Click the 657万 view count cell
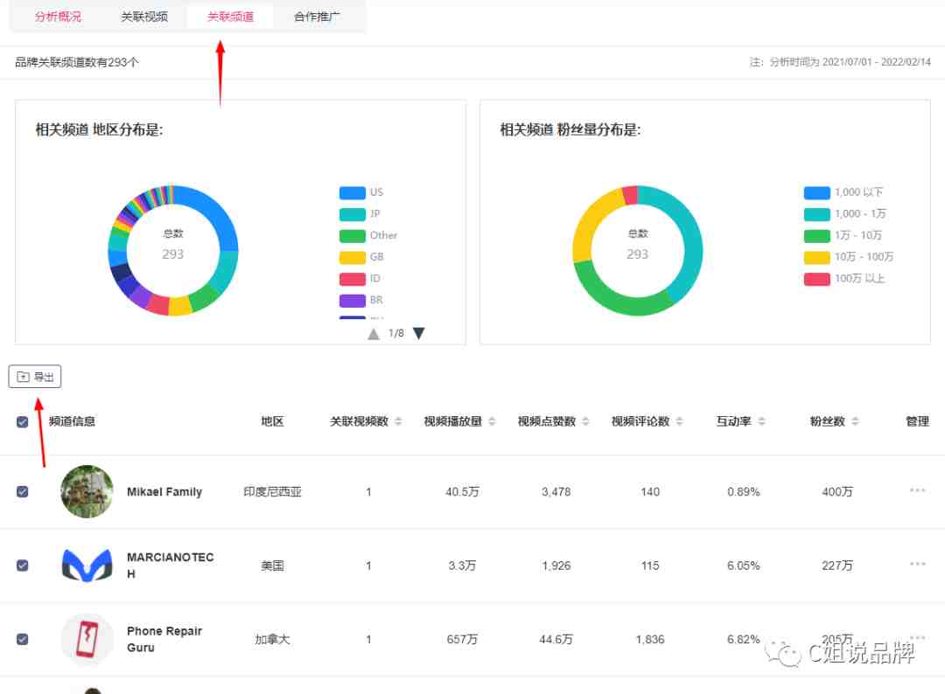 point(462,639)
